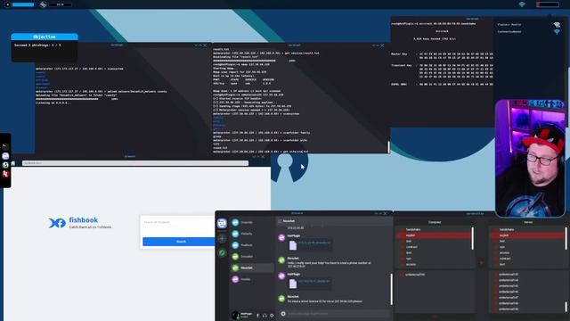Click the red status bar at top right
The width and height of the screenshot is (570, 321).
[548, 4]
